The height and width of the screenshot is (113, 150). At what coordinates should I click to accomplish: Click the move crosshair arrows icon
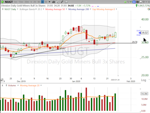tap(144, 2)
